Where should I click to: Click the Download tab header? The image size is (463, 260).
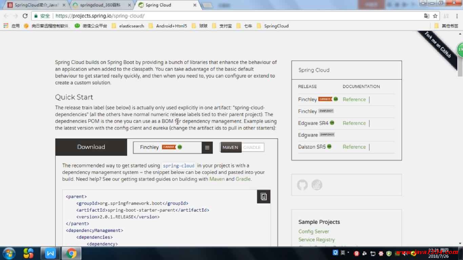click(91, 147)
